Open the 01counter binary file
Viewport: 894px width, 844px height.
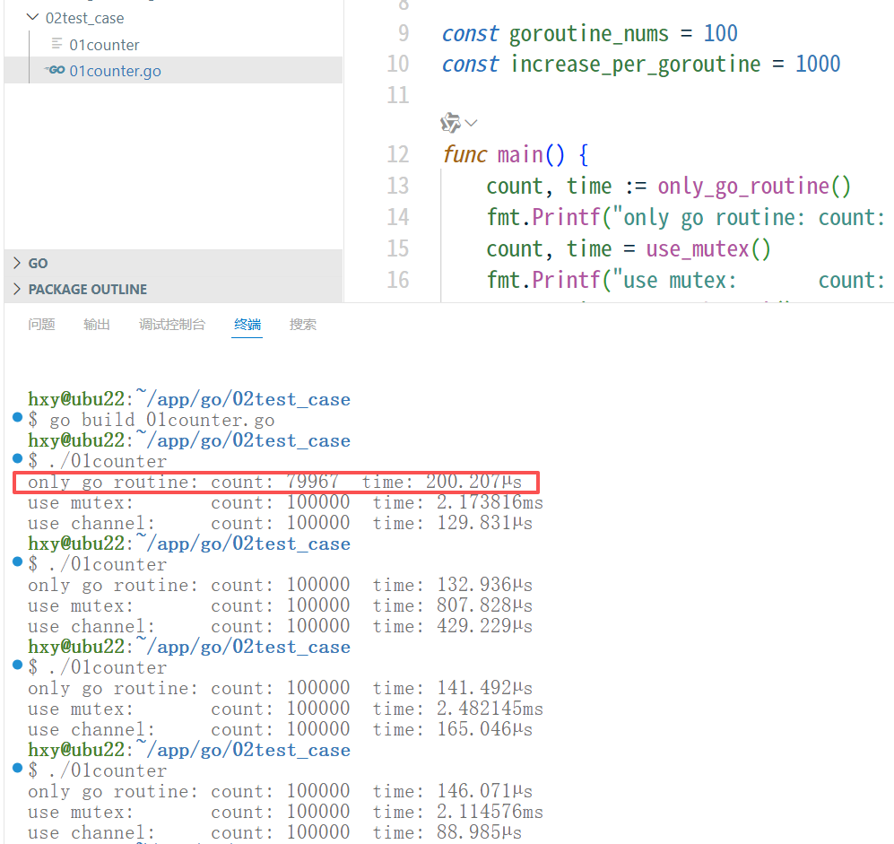[x=104, y=45]
